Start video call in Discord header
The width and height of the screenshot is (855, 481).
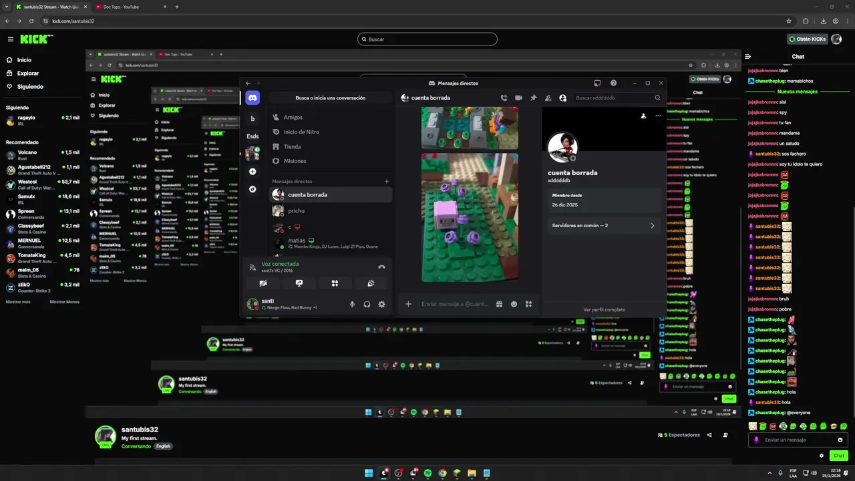click(518, 98)
